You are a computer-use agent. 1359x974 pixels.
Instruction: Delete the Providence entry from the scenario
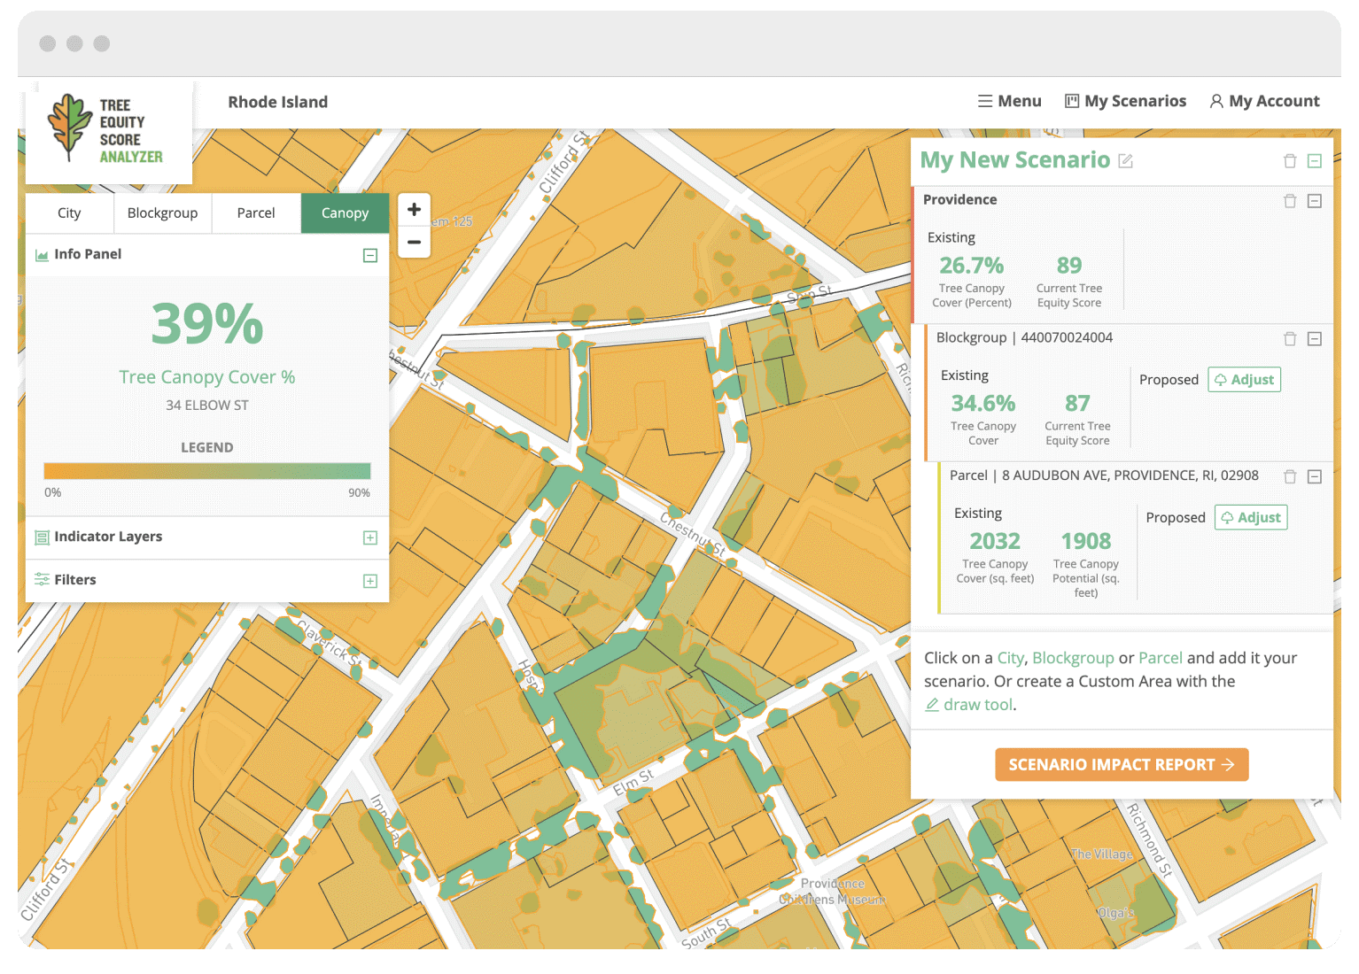click(1290, 201)
